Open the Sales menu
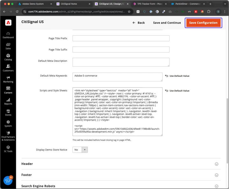The image size is (229, 189). click(x=8, y=46)
